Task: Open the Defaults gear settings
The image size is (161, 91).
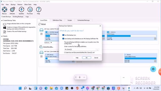Action: pos(12,11)
